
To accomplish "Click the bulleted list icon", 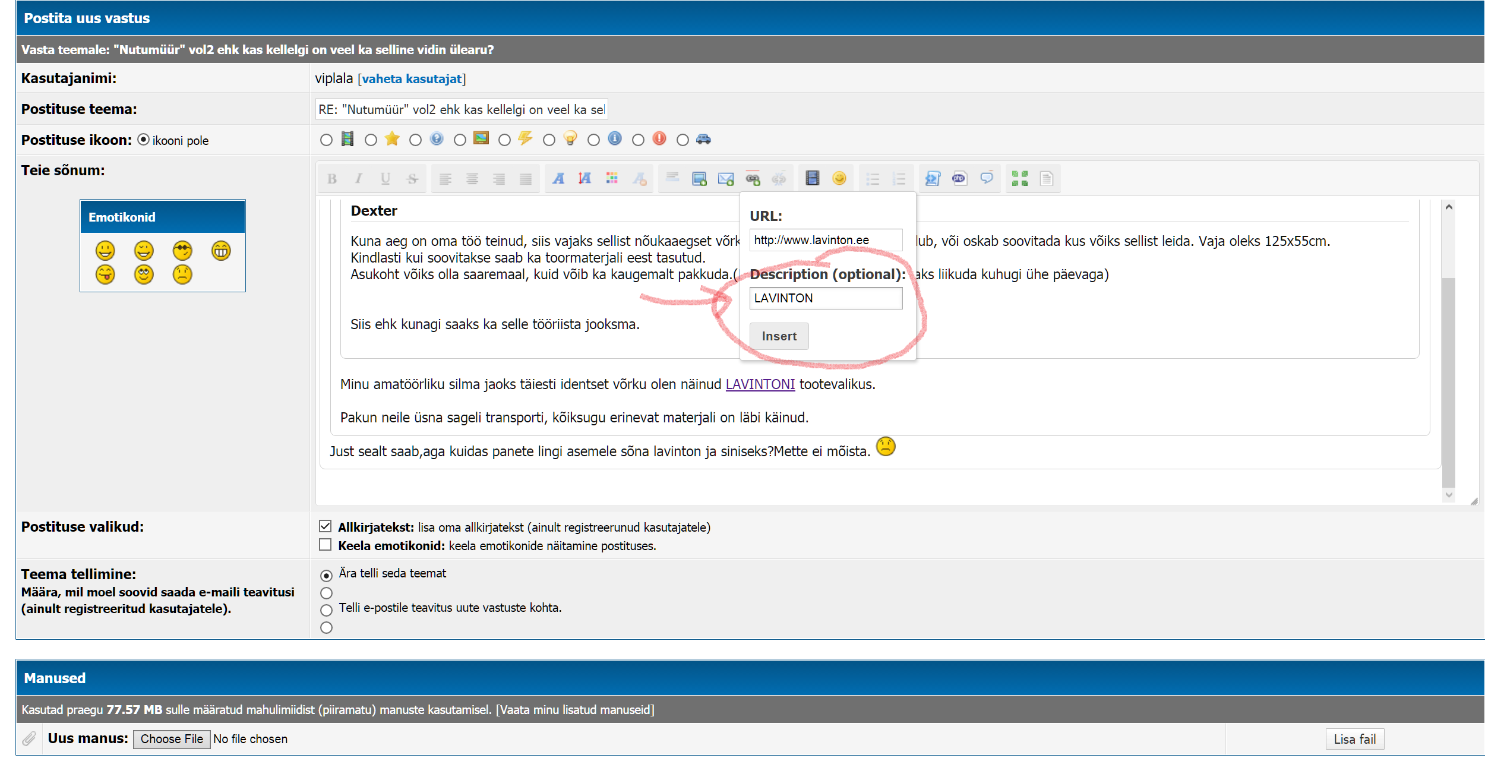I will coord(873,179).
